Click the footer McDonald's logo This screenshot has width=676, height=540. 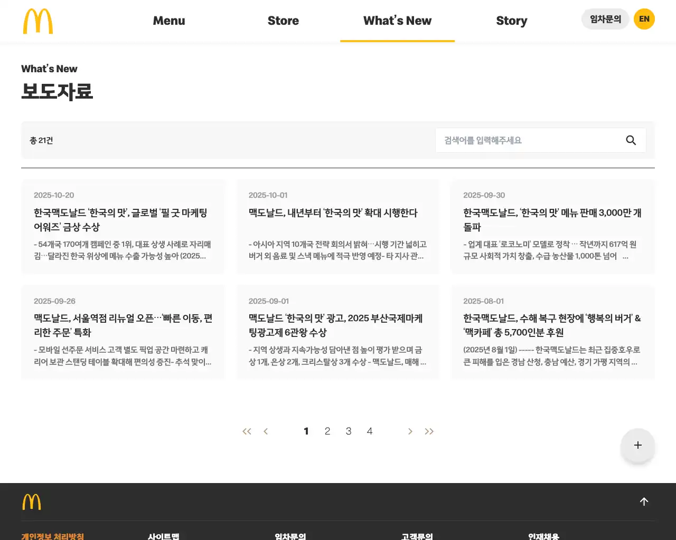(x=32, y=502)
